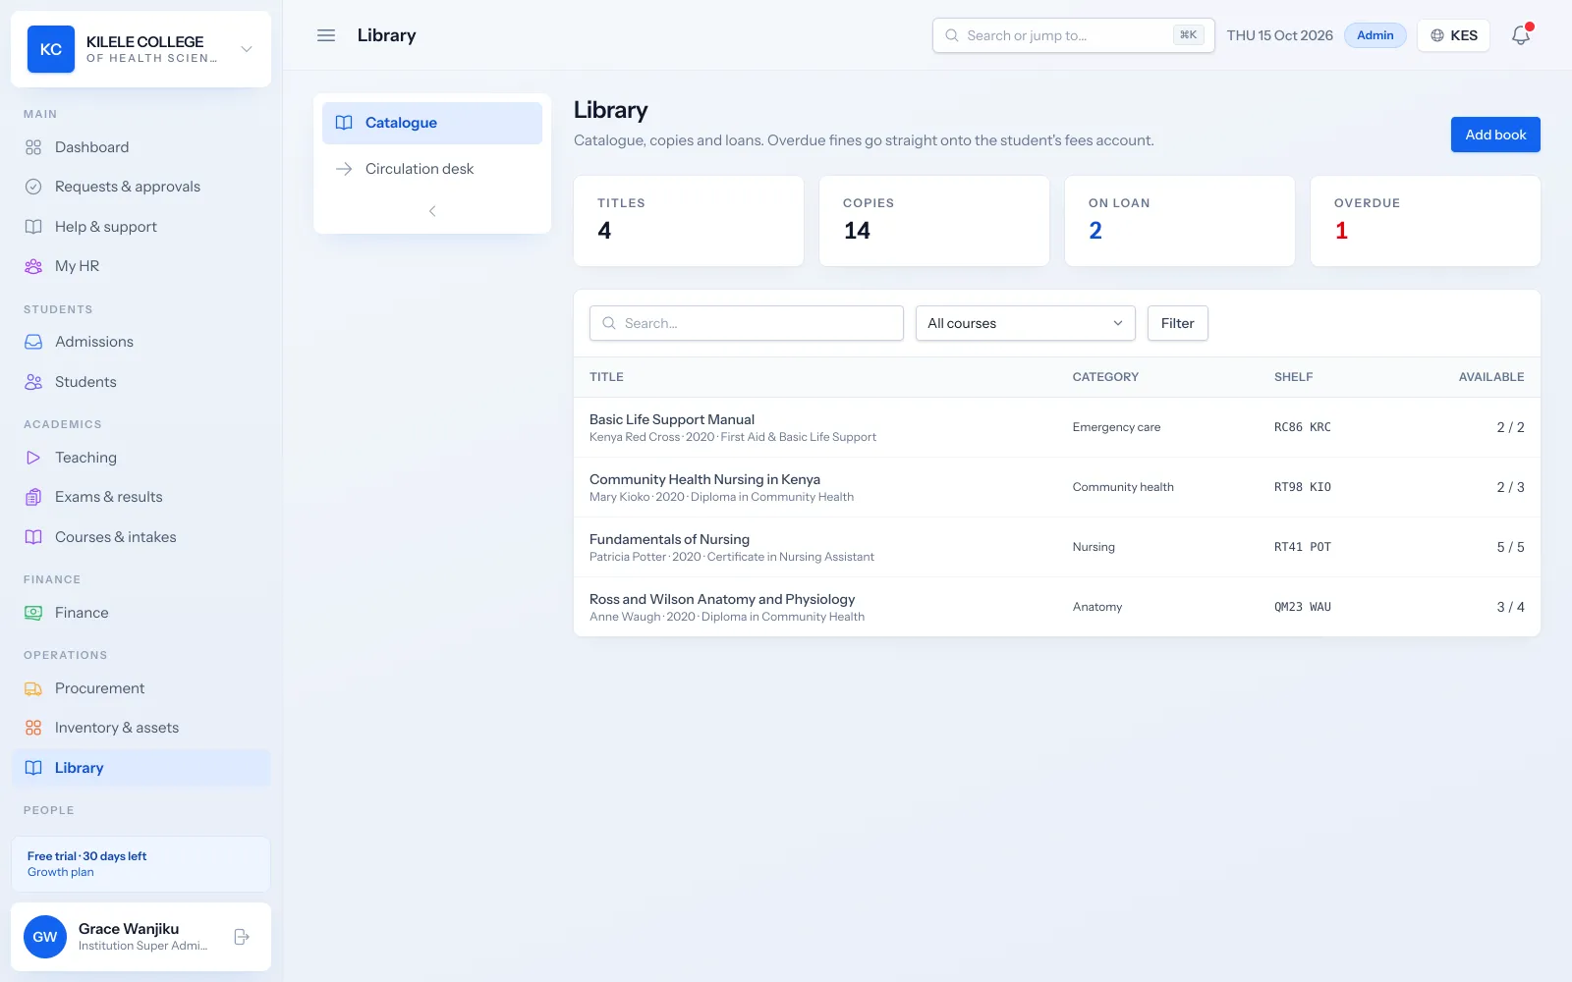The height and width of the screenshot is (982, 1572).
Task: Click the Copies stat card
Action: pos(934,221)
